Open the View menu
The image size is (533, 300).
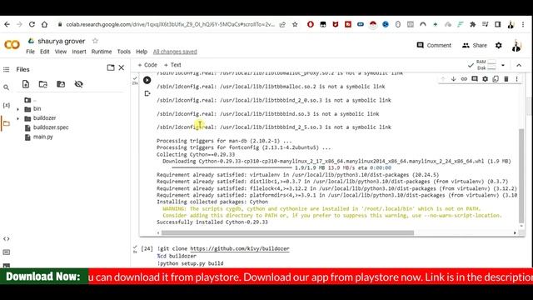(61, 52)
